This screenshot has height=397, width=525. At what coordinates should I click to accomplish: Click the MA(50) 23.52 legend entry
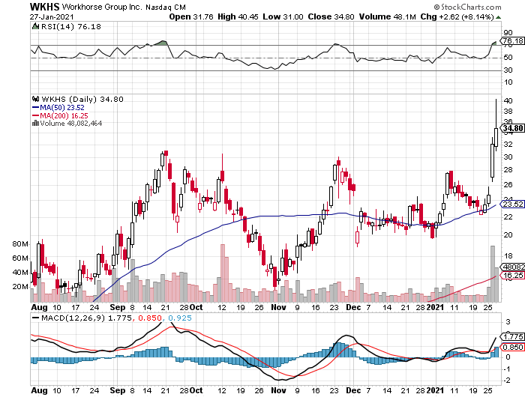tap(62, 107)
